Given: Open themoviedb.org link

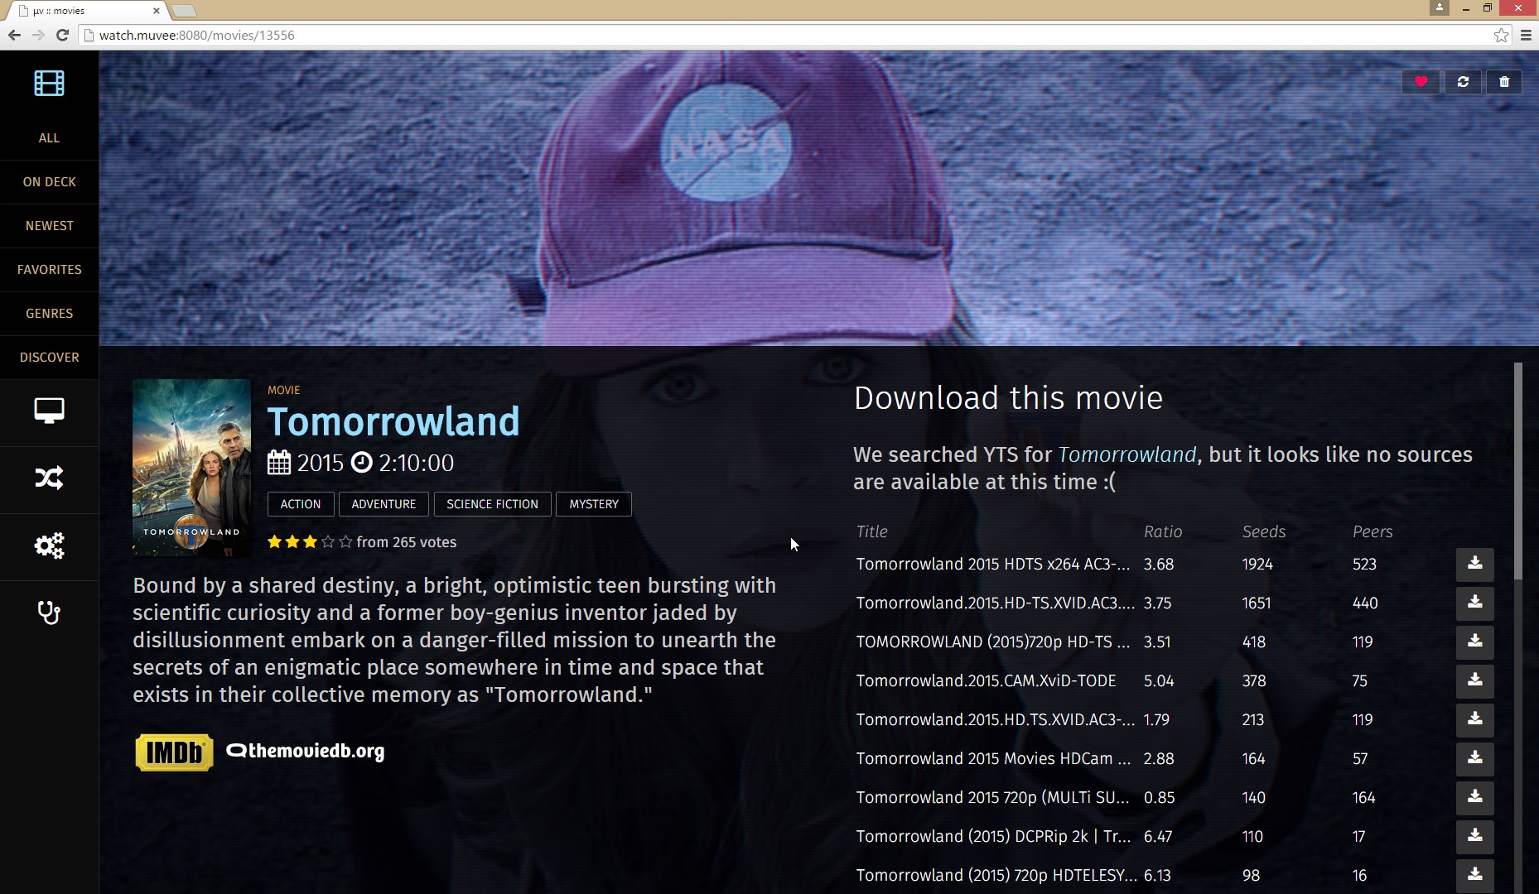Looking at the screenshot, I should pos(306,751).
